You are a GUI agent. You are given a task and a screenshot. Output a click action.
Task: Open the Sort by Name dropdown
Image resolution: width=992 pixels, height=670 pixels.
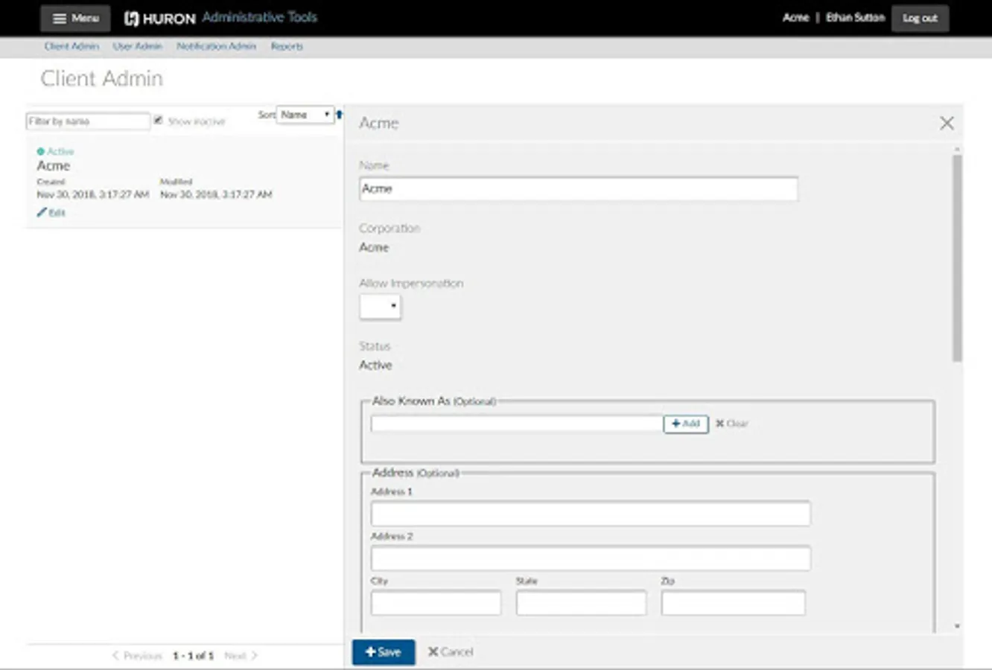pos(305,115)
